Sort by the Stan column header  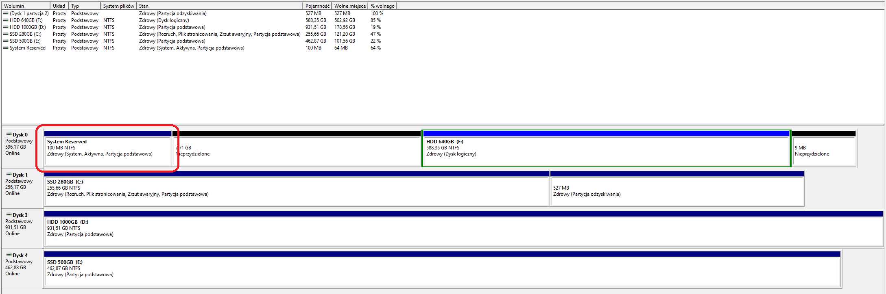pyautogui.click(x=220, y=6)
